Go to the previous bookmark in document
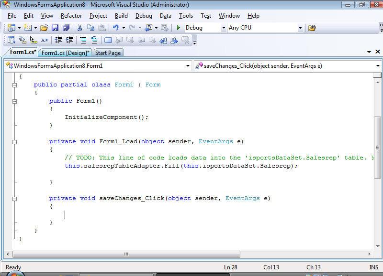Viewport: 383px width, 276px height. [163, 40]
